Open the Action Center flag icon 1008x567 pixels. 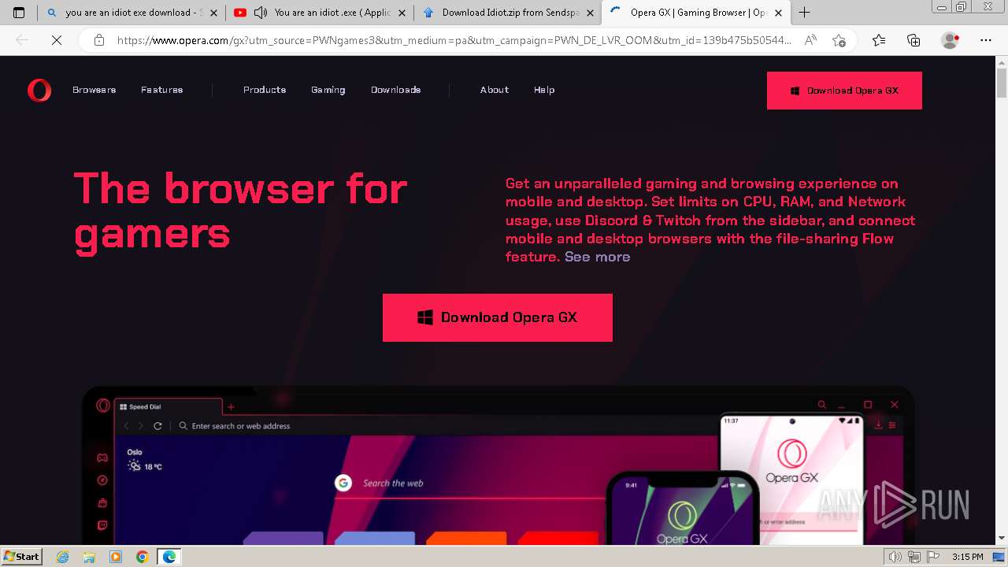coord(932,557)
